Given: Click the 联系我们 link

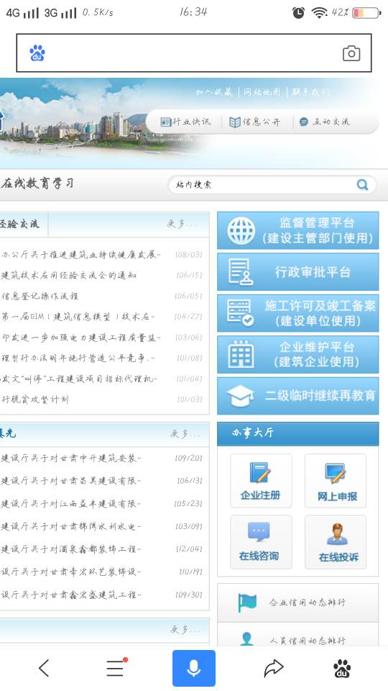Looking at the screenshot, I should tap(310, 92).
